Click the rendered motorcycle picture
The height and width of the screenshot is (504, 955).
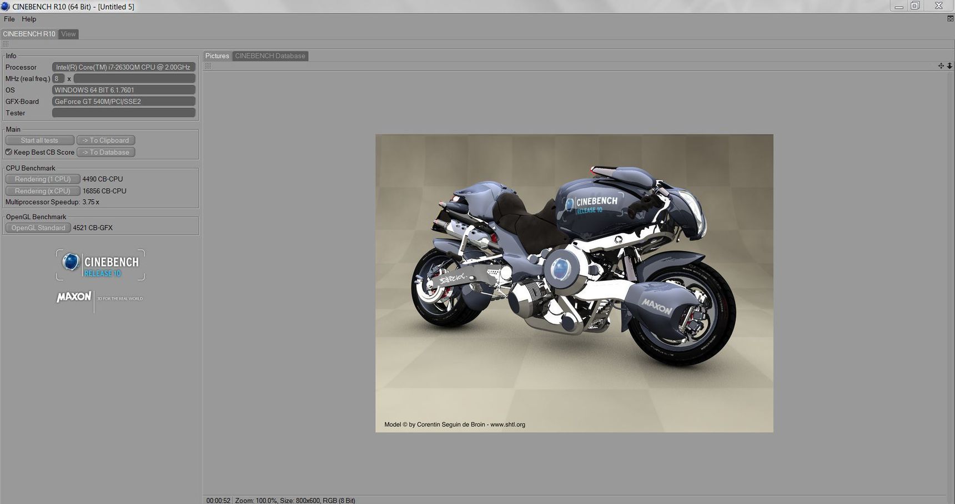[x=574, y=283]
